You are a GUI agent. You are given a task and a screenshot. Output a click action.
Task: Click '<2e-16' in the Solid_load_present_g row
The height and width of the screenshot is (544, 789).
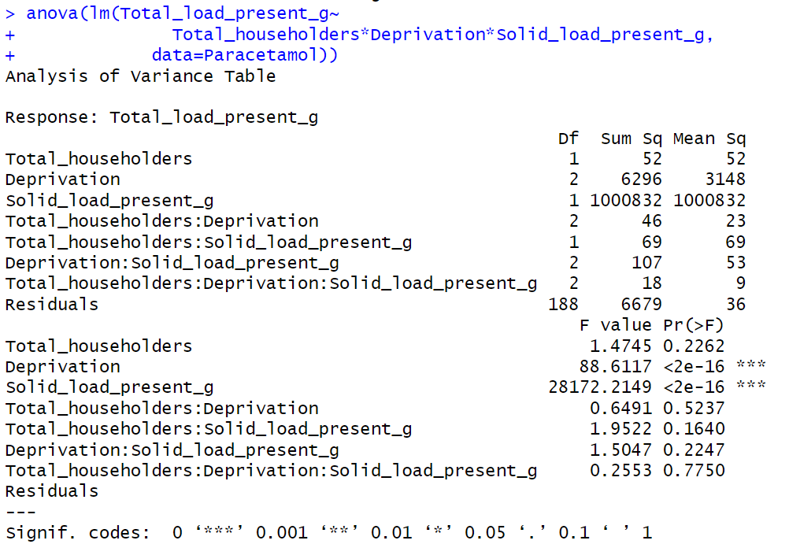click(694, 387)
